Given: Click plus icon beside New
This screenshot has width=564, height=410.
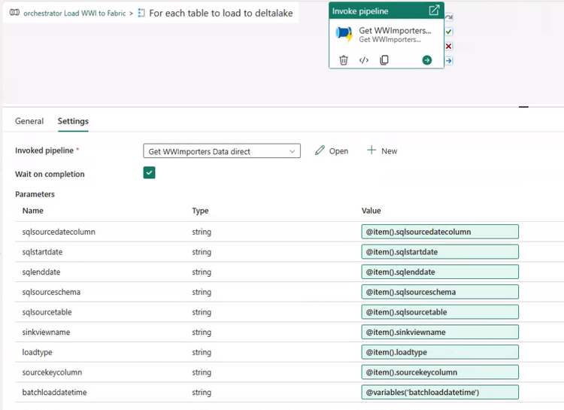Looking at the screenshot, I should (x=371, y=150).
